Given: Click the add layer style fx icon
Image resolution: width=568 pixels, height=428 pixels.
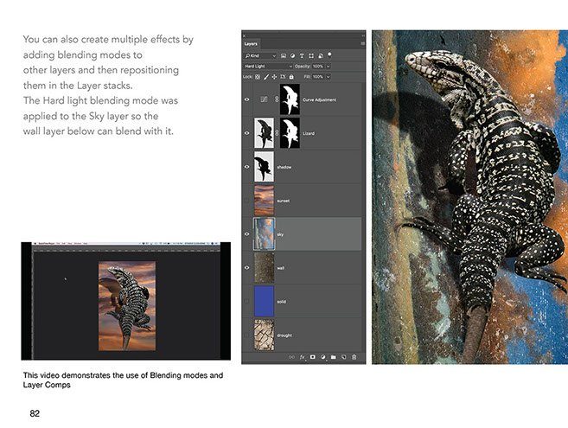Looking at the screenshot, I should [x=302, y=356].
